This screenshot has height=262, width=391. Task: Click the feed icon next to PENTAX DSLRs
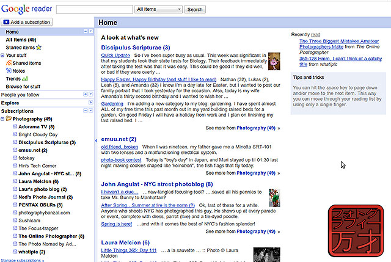(15, 205)
